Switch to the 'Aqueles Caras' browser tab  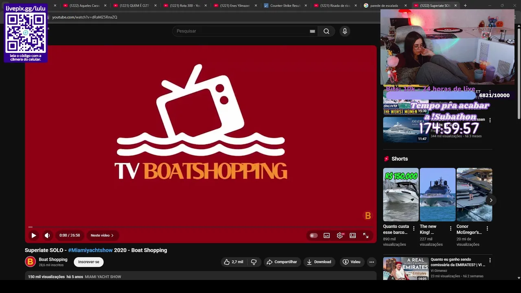(85, 6)
